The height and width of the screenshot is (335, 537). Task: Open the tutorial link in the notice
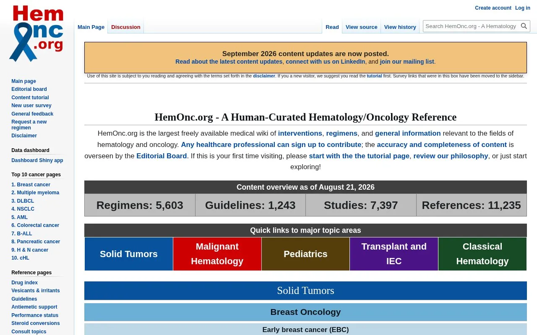[374, 76]
